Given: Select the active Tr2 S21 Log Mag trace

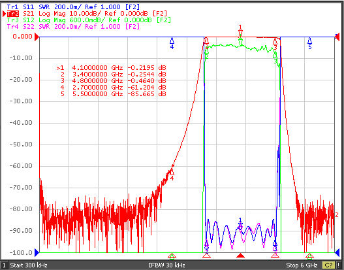Looking at the screenshot, I should tap(87, 14).
